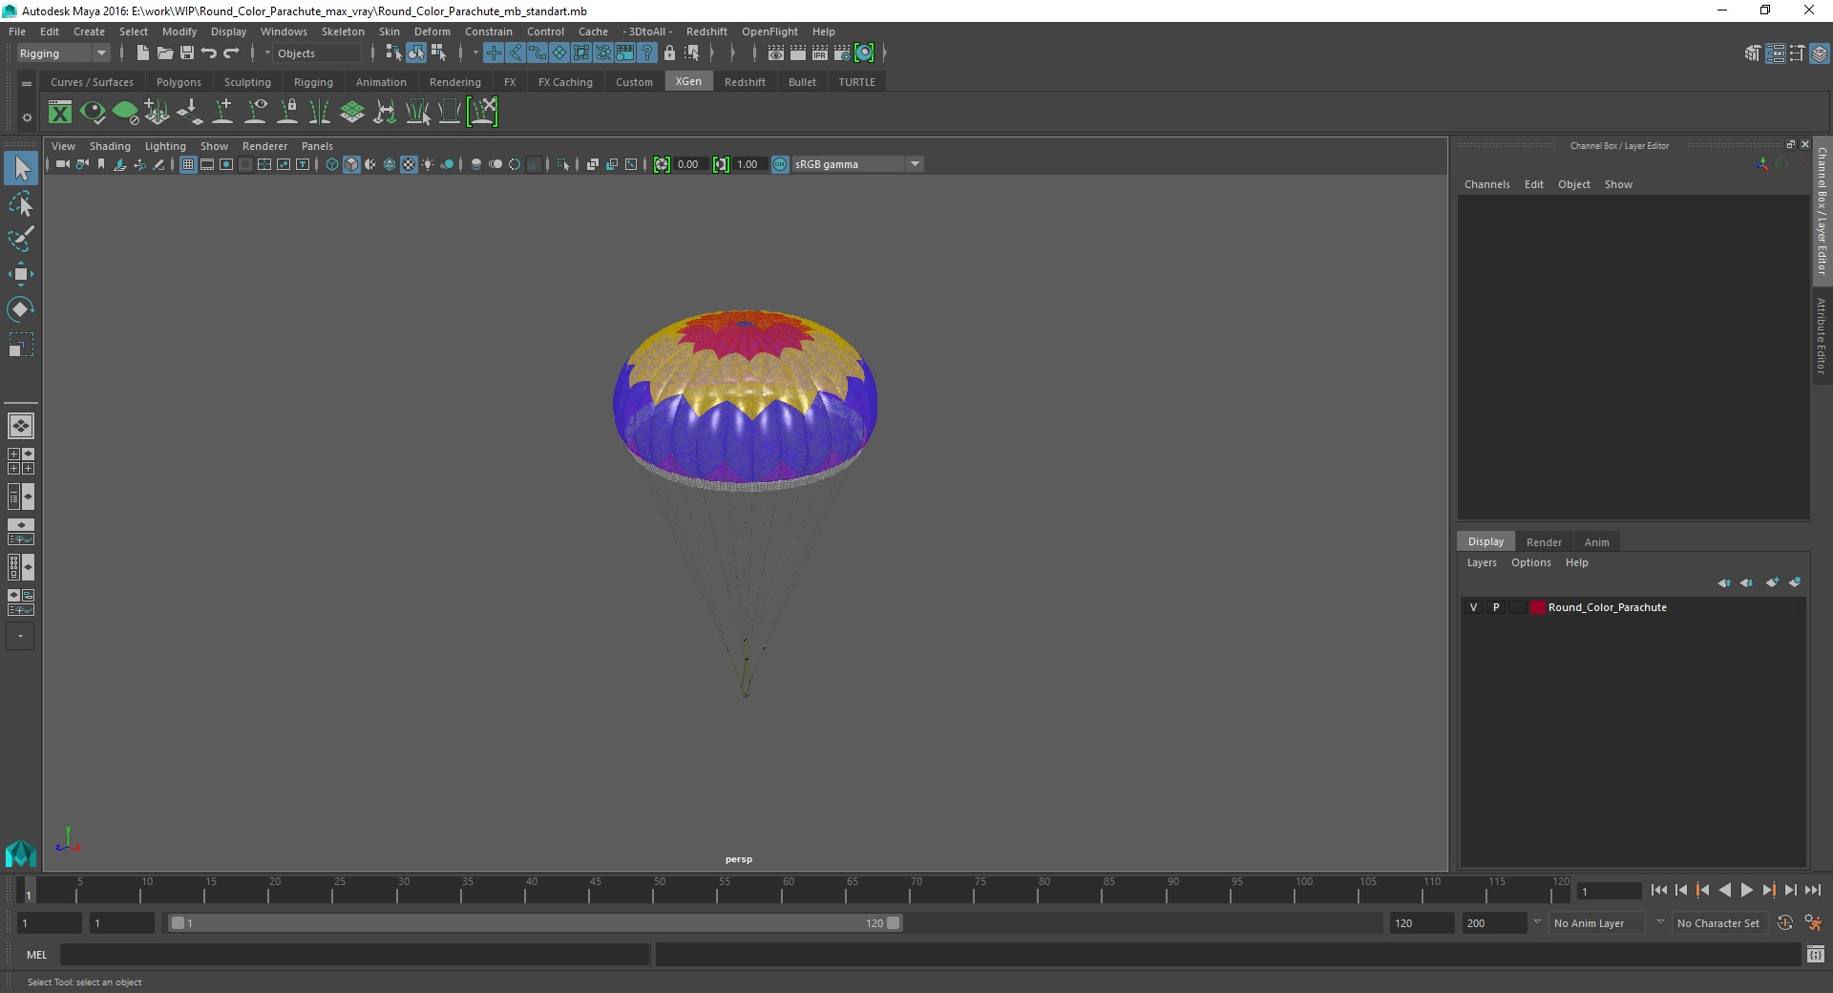Click the lock selection icon
Screen dimensions: 1833x993
coord(669,53)
